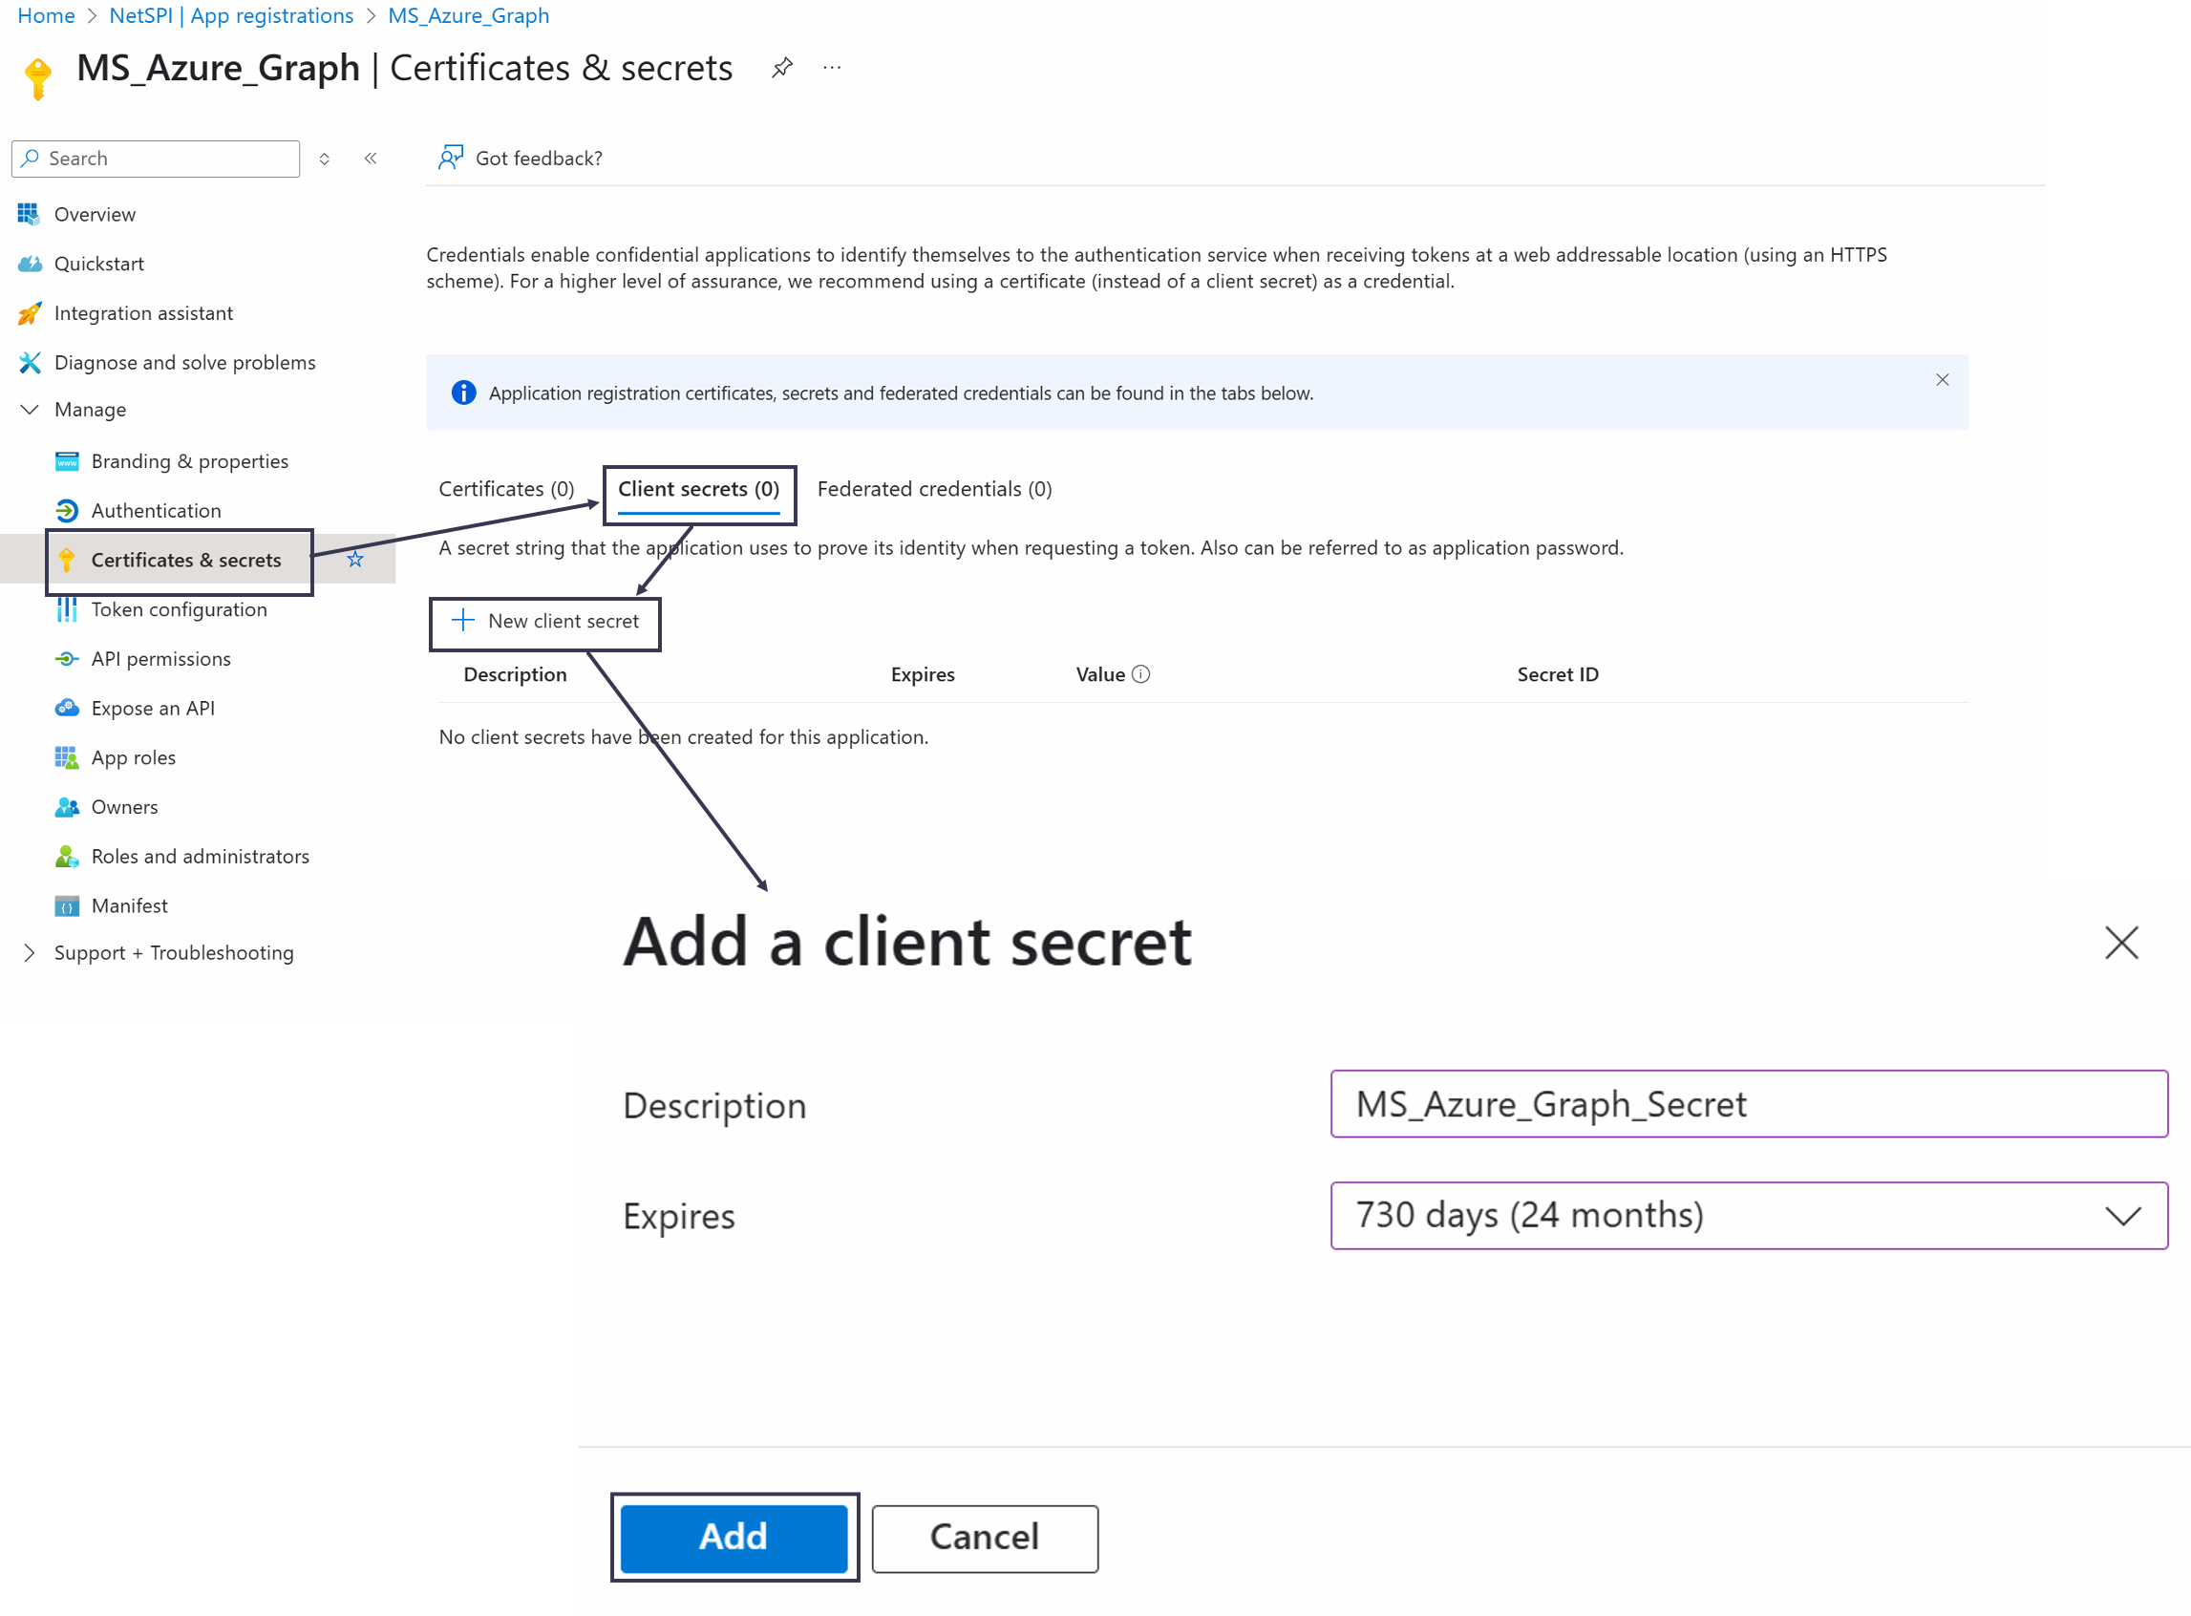Click the Got feedback person icon
The height and width of the screenshot is (1616, 2191).
tap(450, 158)
